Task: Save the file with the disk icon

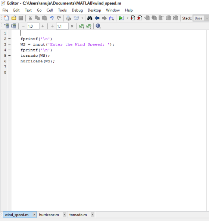Action: tap(21, 18)
